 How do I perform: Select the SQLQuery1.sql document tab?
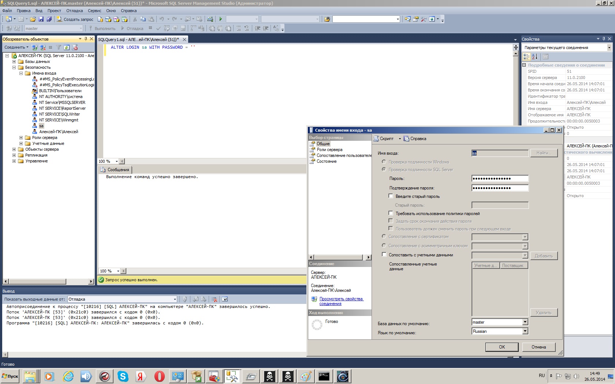[139, 39]
